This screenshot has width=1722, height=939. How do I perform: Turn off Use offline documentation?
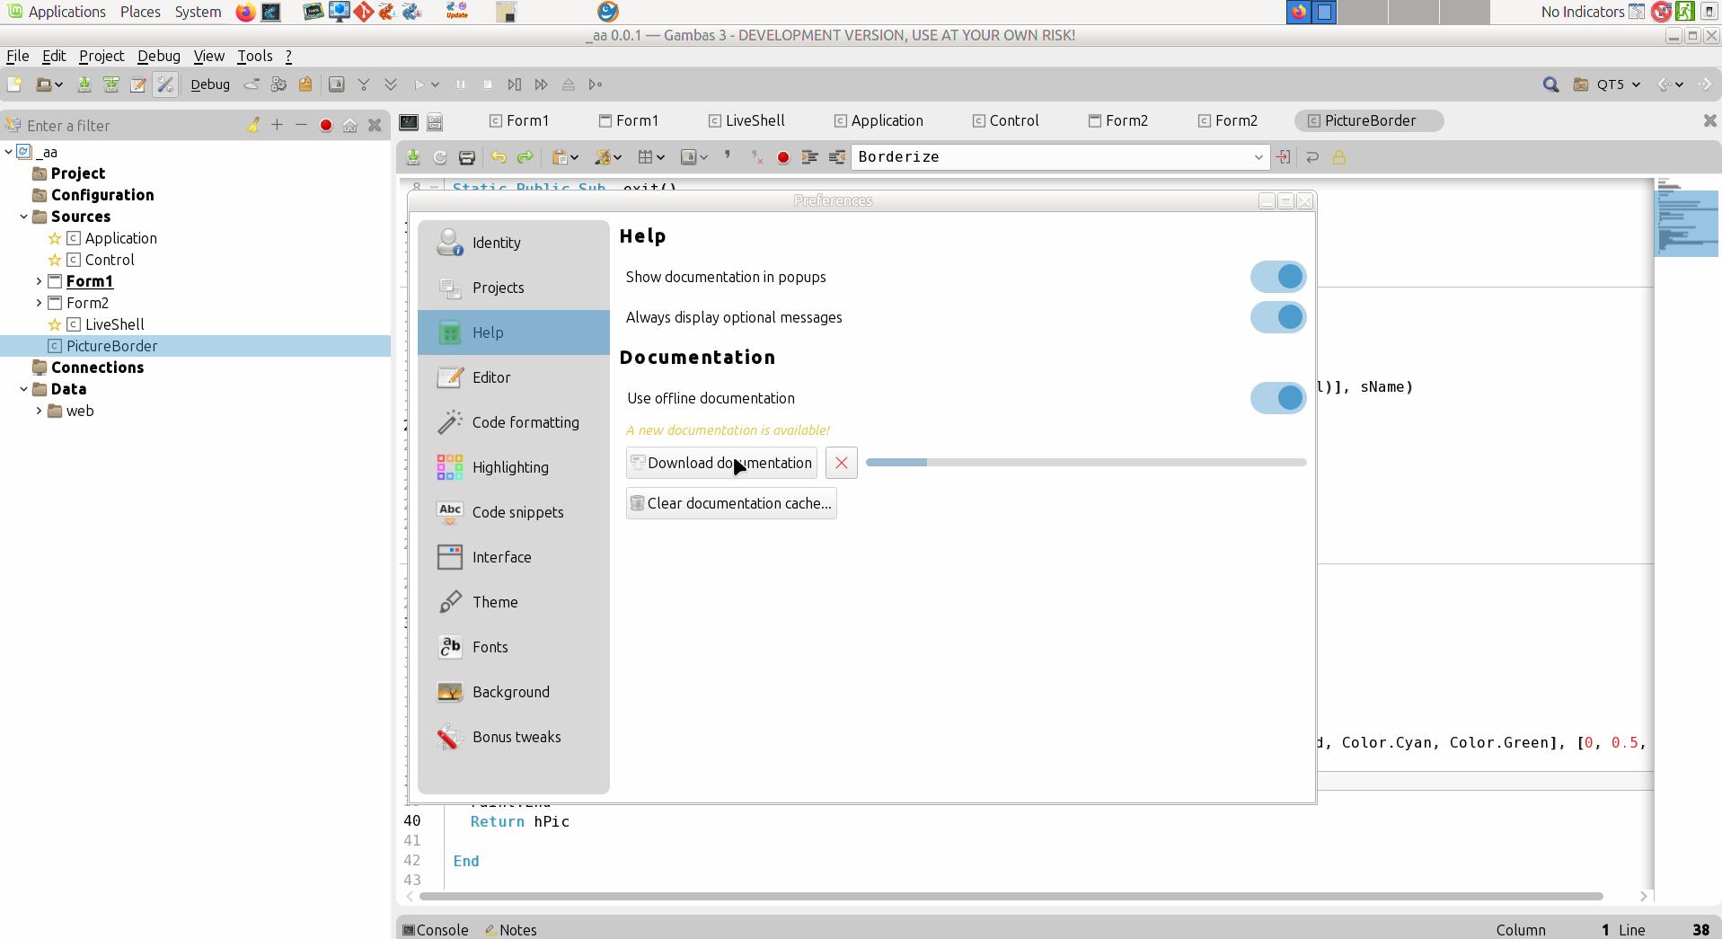pyautogui.click(x=1277, y=398)
